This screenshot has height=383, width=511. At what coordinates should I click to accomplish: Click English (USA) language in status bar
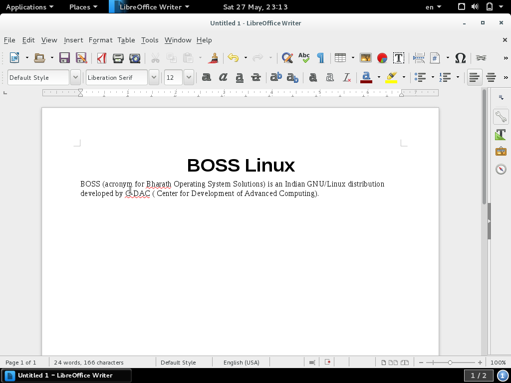241,363
